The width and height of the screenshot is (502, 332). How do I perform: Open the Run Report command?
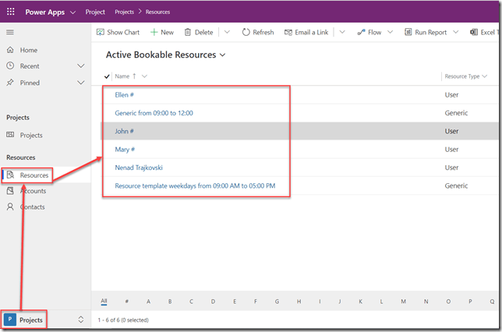click(x=425, y=32)
